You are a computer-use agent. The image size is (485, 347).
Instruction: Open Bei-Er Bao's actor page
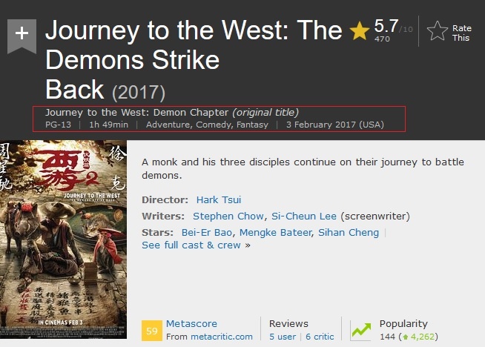coord(208,232)
